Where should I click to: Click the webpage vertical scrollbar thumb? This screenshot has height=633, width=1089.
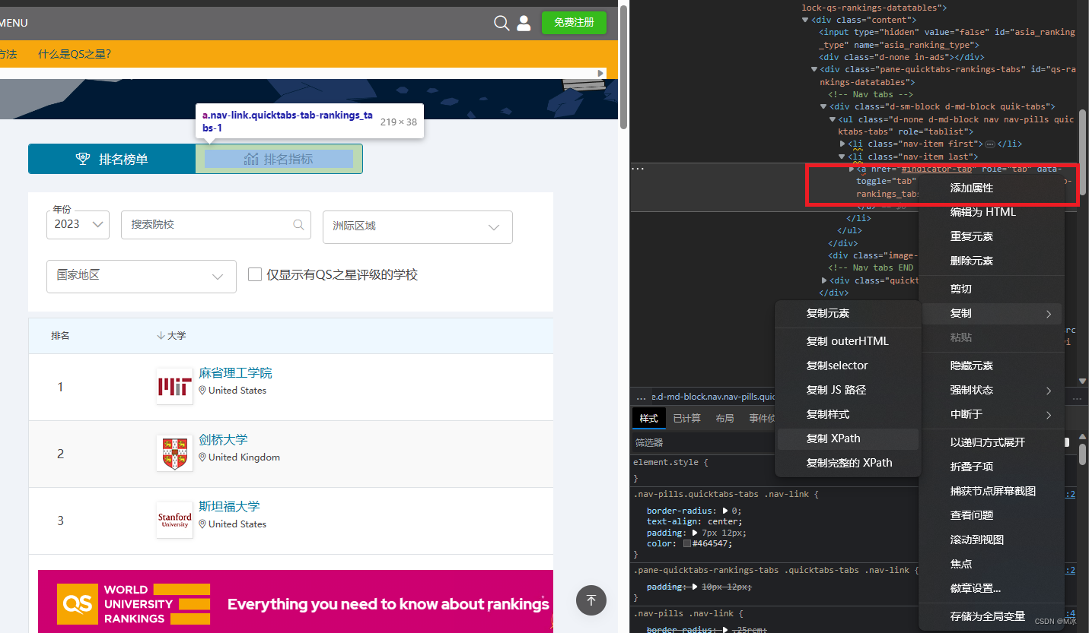point(623,68)
